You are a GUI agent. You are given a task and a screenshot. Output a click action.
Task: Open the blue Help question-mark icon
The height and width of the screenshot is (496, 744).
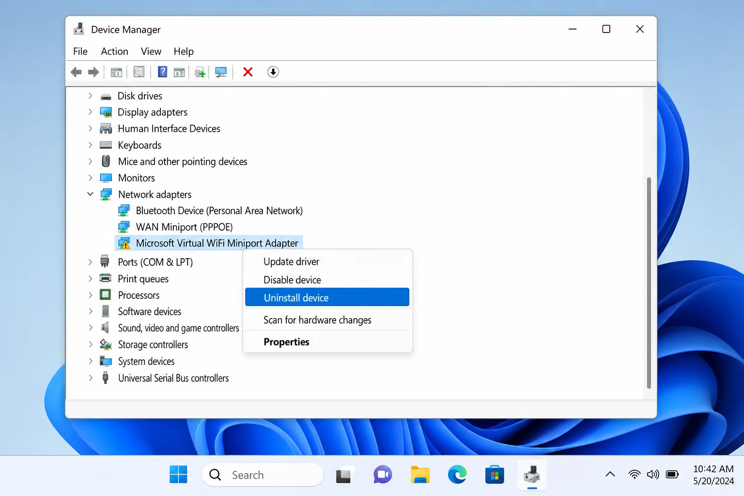pyautogui.click(x=163, y=72)
